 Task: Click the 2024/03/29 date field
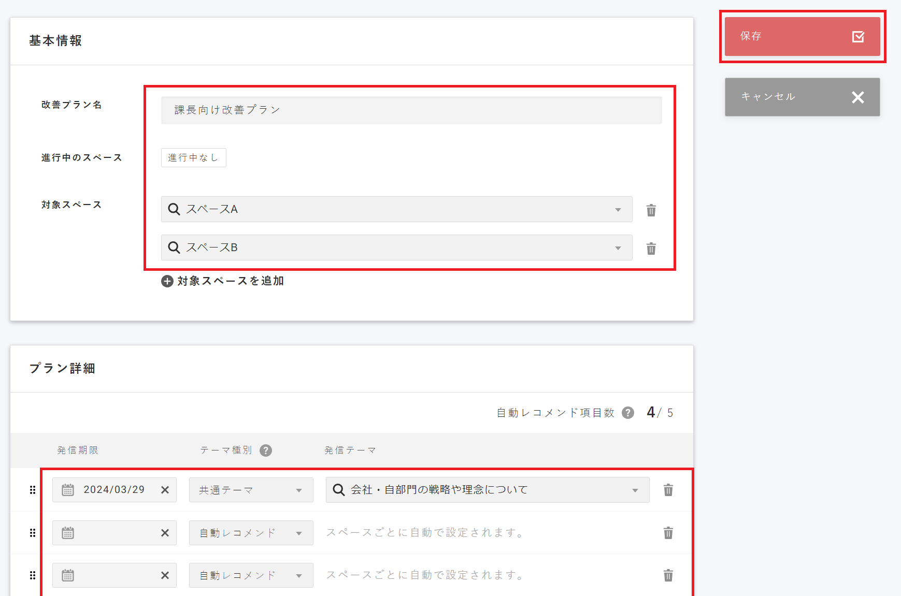coord(114,490)
